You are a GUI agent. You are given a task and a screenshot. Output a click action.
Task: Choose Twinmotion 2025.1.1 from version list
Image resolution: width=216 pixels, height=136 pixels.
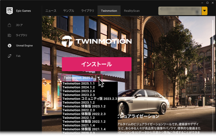(x=78, y=84)
